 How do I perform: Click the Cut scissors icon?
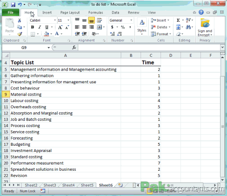(20, 20)
